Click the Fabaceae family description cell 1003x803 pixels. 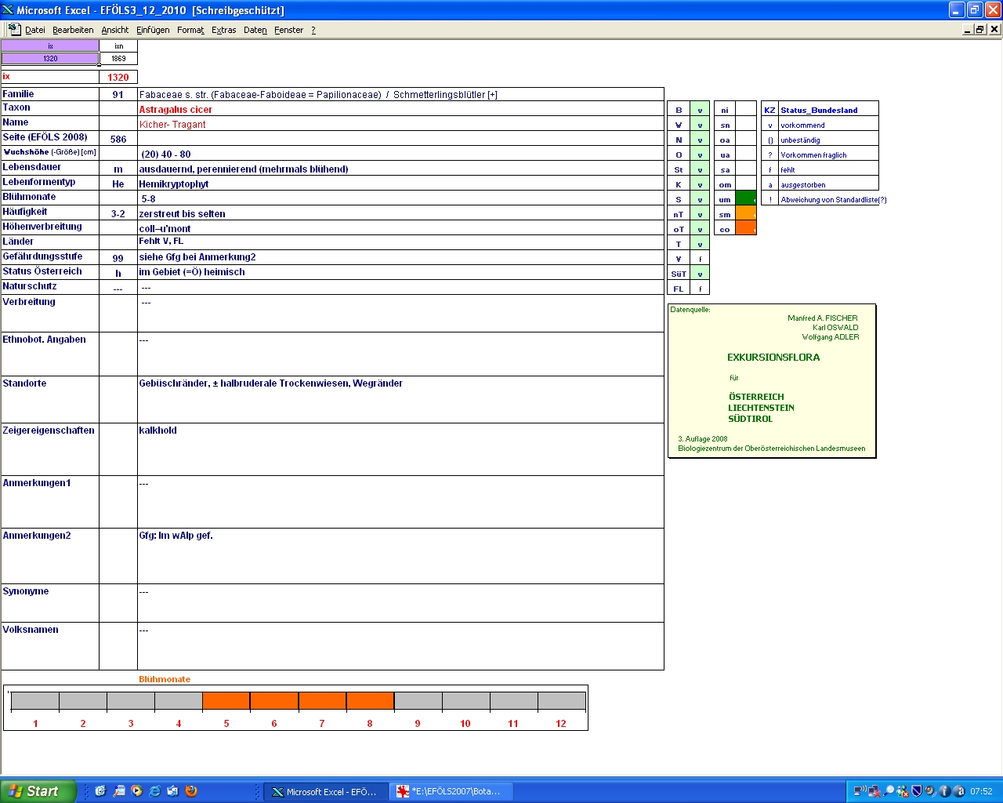click(x=400, y=94)
